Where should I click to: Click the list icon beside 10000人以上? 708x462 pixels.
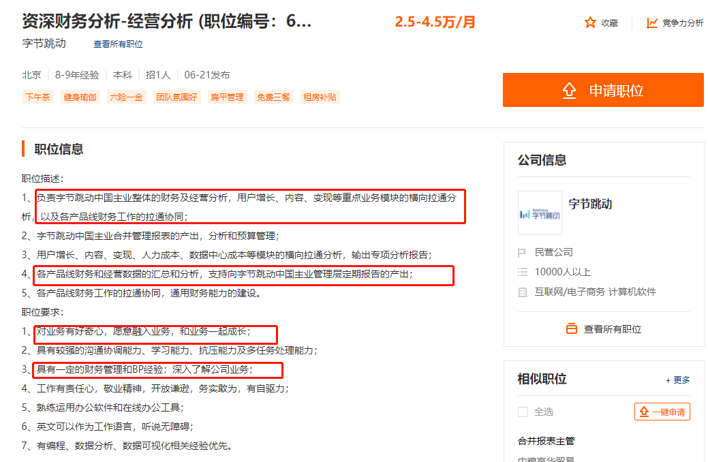click(523, 272)
